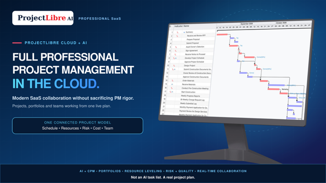This screenshot has height=183, width=326.
Task: Click the Indicator column header
Action: pos(178,26)
